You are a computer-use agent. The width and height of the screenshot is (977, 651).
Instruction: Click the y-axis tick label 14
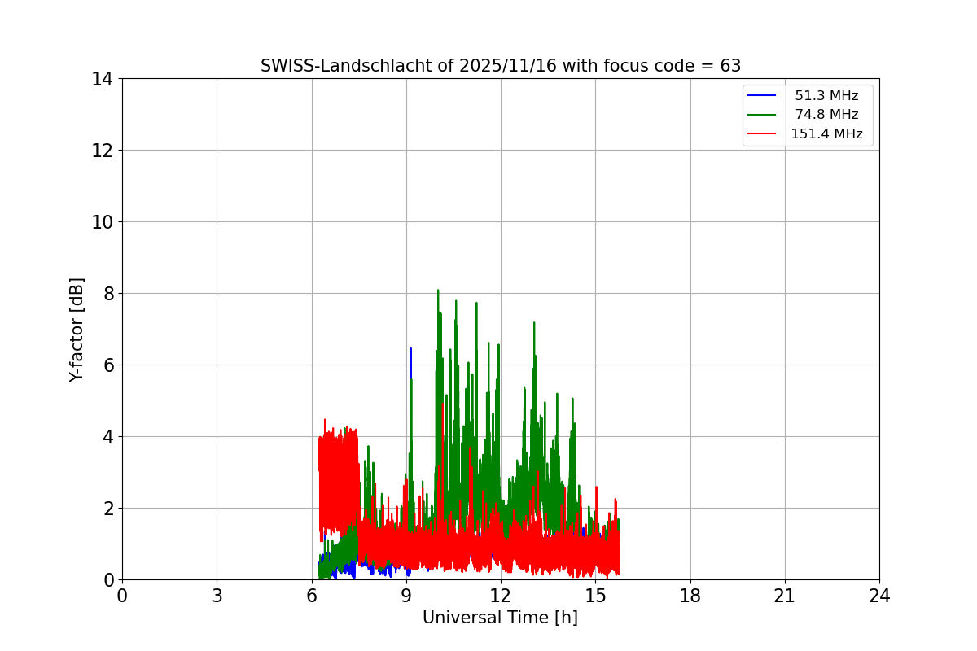pos(102,79)
